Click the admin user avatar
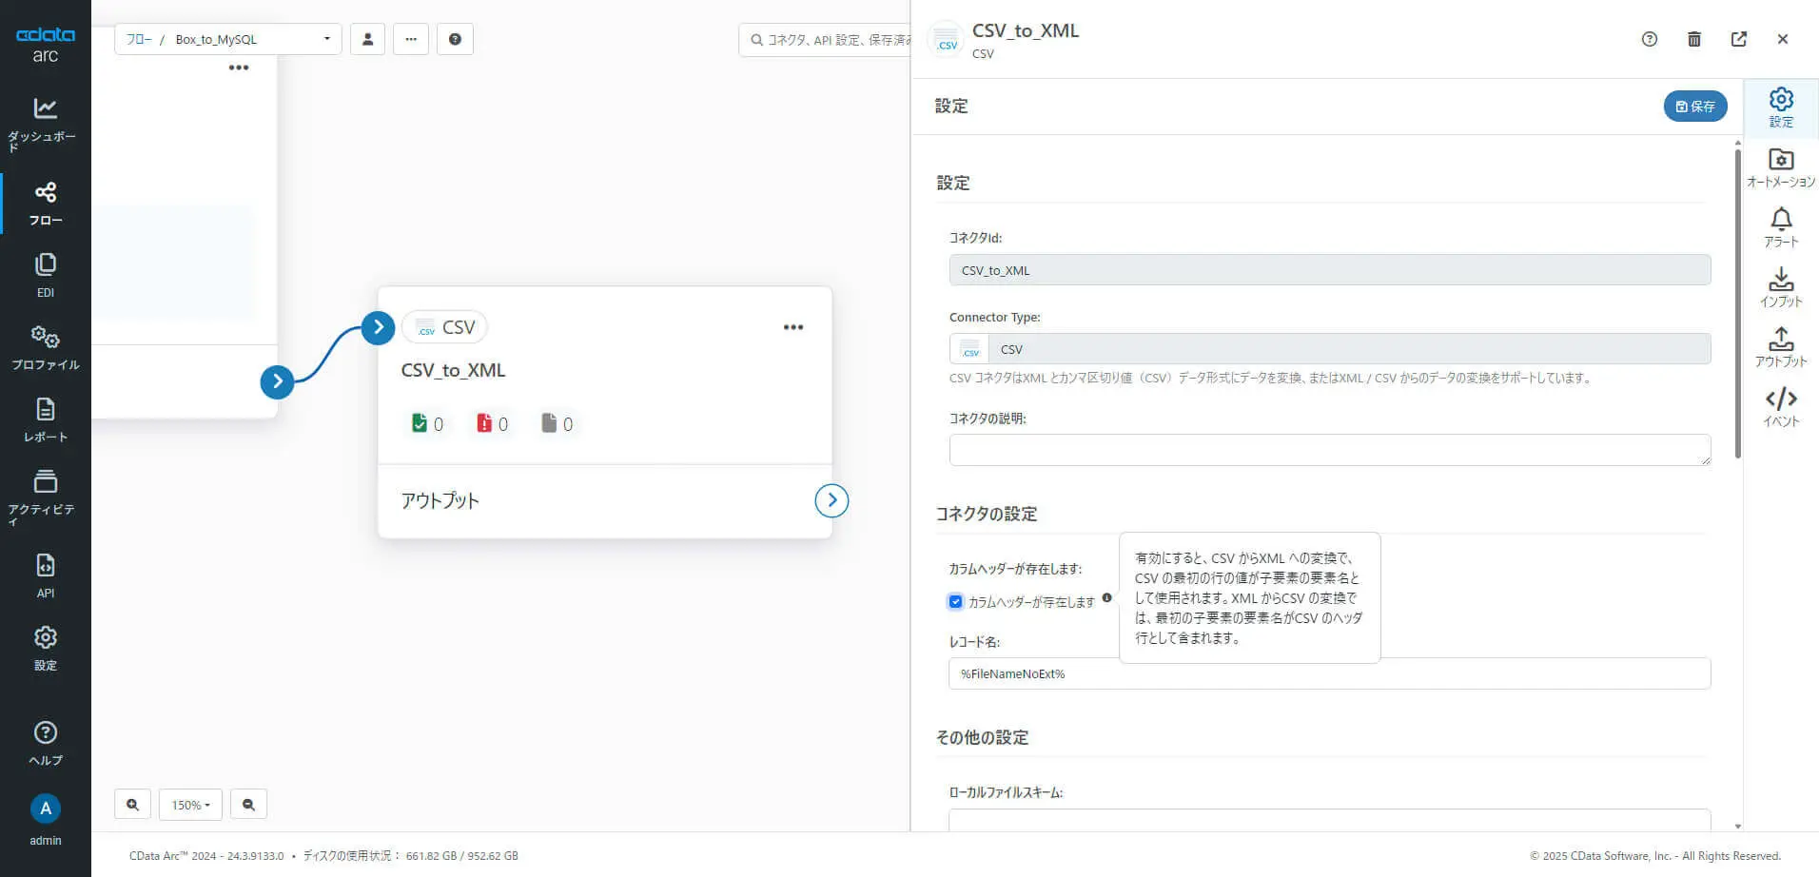Viewport: 1819px width, 877px height. click(x=45, y=809)
